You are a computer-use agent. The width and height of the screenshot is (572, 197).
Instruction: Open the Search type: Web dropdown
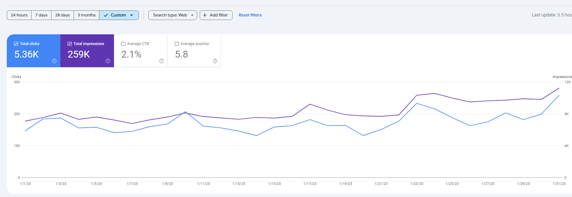coord(172,15)
